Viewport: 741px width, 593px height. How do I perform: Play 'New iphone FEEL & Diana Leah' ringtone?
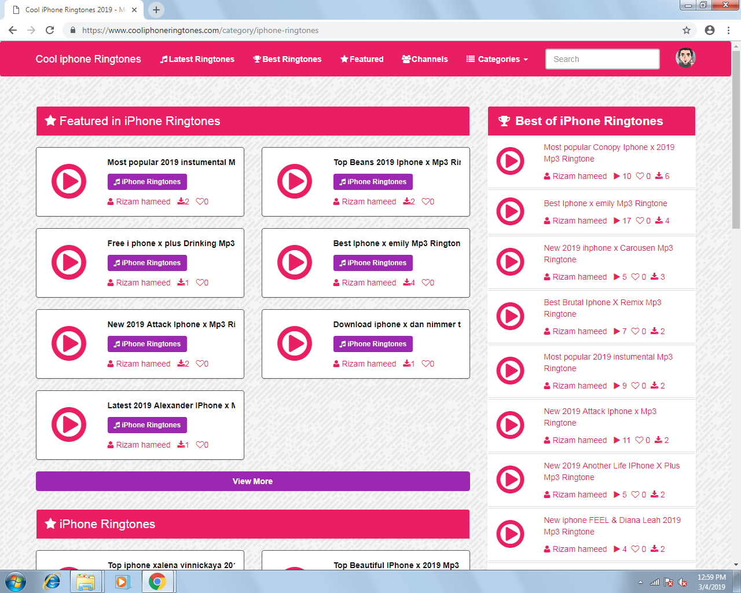click(x=511, y=534)
